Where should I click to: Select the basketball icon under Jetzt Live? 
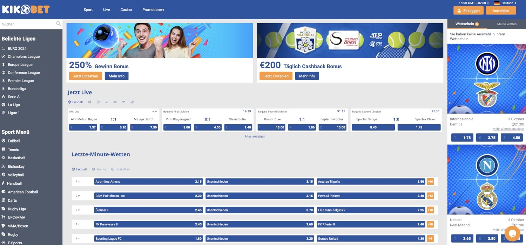click(98, 102)
